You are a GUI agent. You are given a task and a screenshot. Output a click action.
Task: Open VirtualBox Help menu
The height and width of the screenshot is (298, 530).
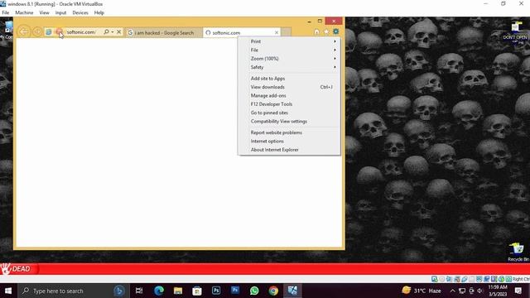pos(99,12)
